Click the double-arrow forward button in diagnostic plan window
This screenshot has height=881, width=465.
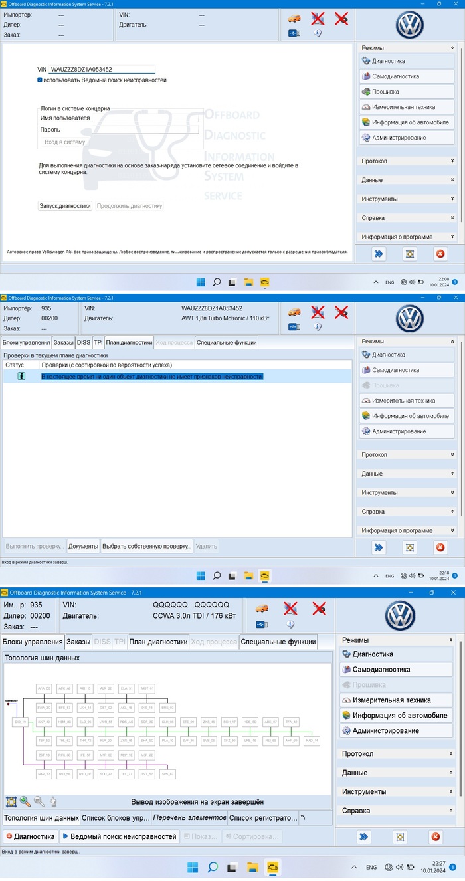379,548
